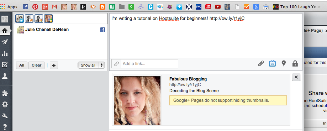The height and width of the screenshot is (131, 327).
Task: Open Settings via the gear icon
Action: pyautogui.click(x=5, y=104)
